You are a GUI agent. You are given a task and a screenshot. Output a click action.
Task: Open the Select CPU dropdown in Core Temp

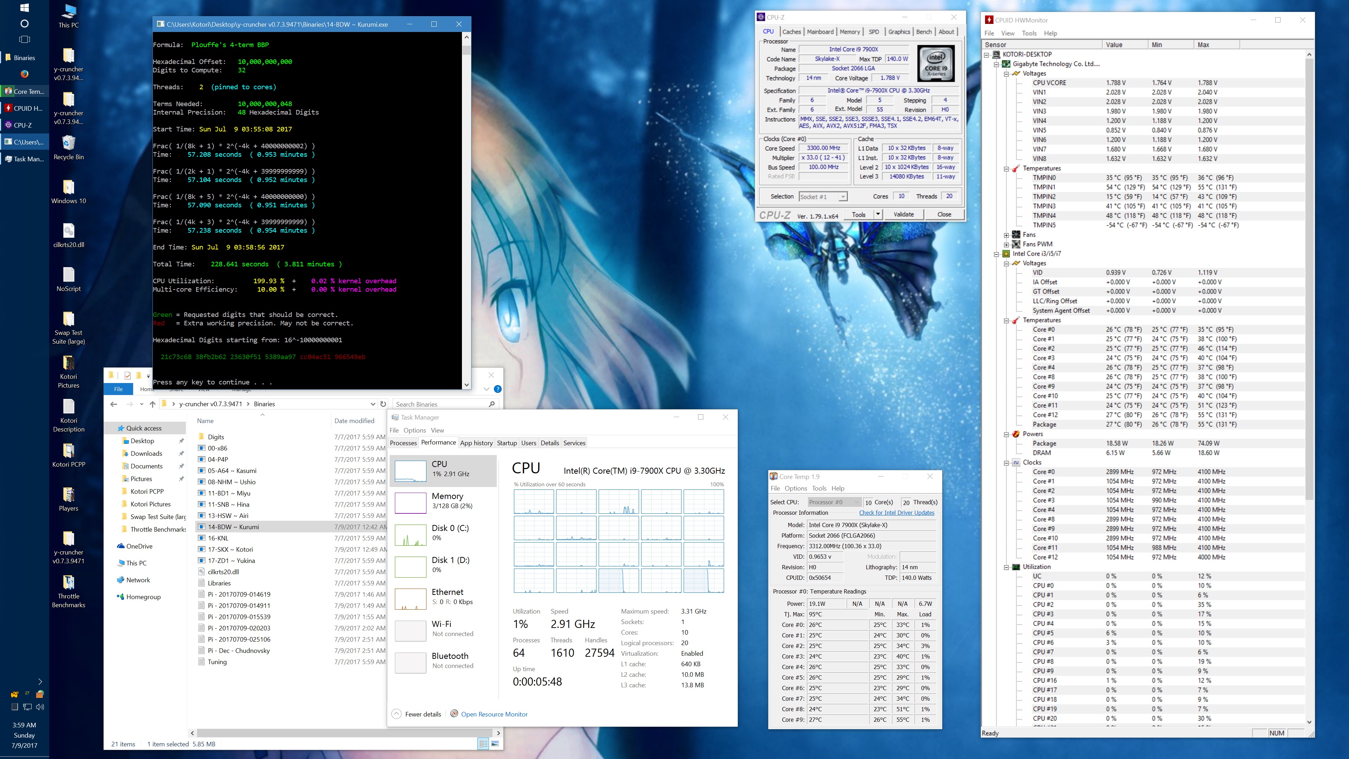click(x=833, y=502)
